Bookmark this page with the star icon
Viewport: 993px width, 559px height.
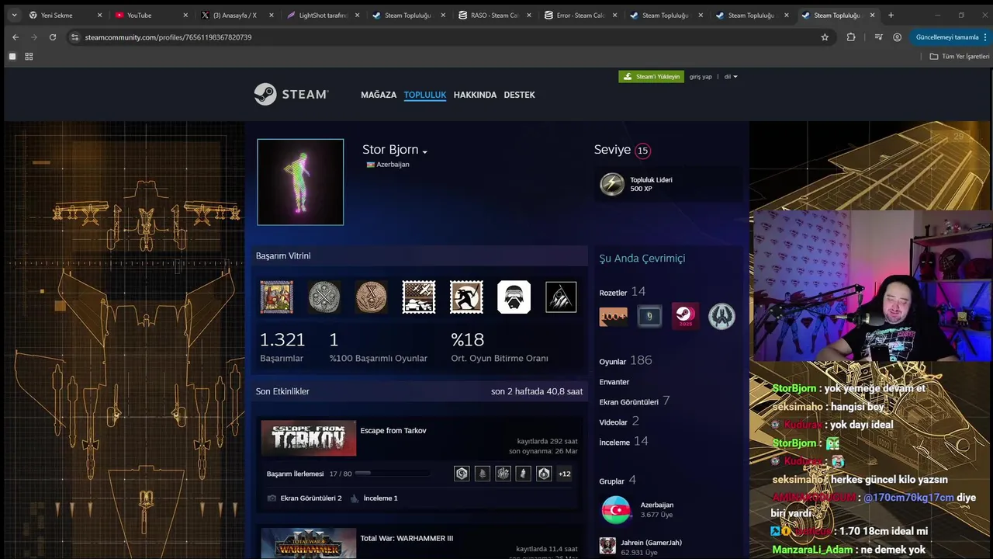[x=825, y=37]
